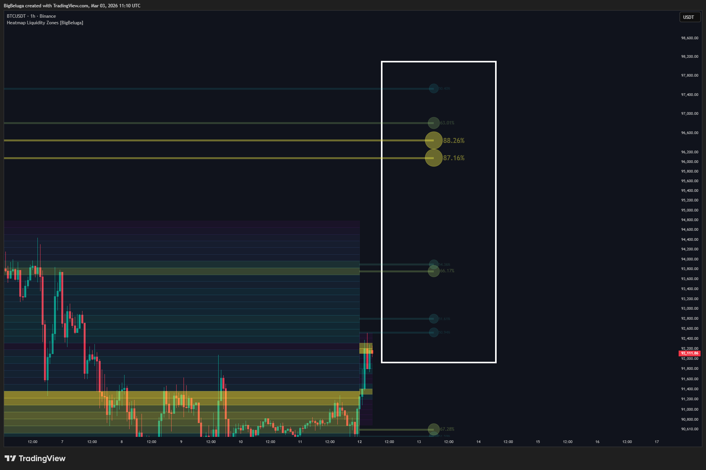The image size is (706, 470).
Task: Click the 97,000.00 price axis label
Action: pyautogui.click(x=689, y=114)
